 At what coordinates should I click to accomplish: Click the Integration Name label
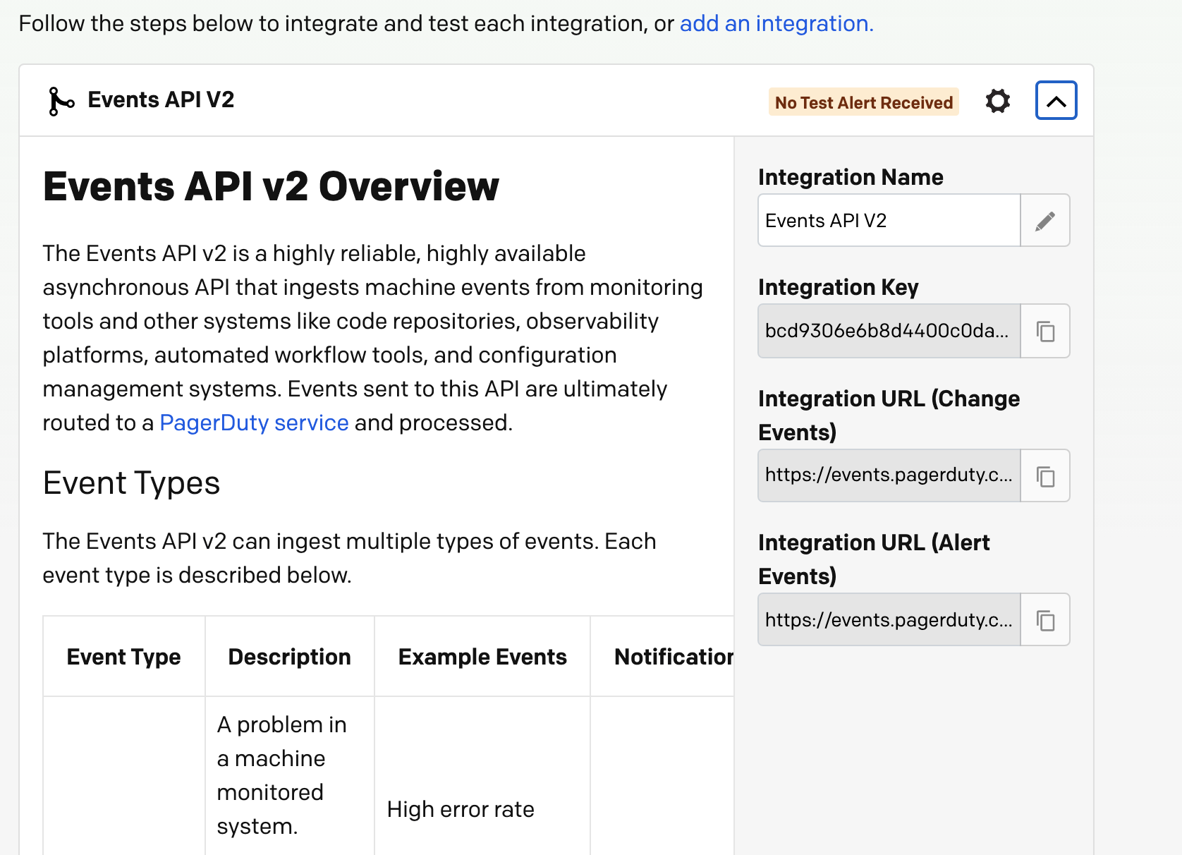[851, 177]
